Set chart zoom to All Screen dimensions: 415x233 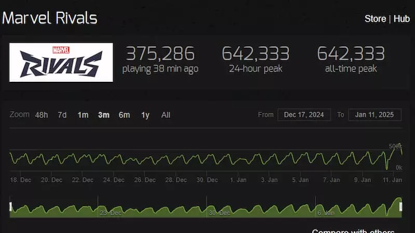click(165, 115)
